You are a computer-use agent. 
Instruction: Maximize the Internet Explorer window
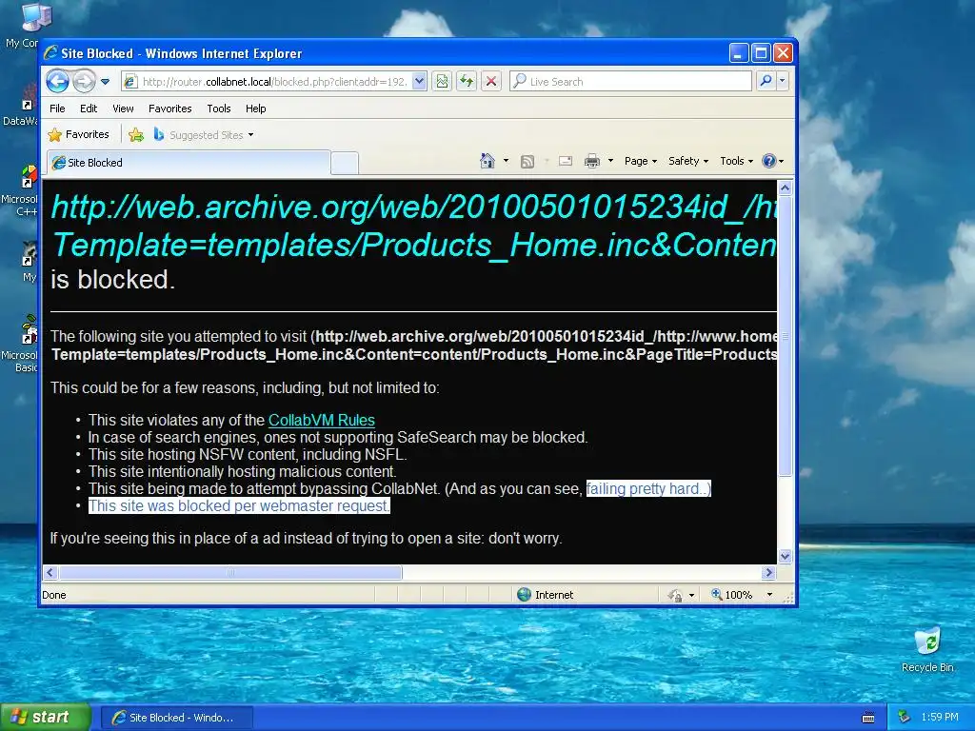tap(761, 53)
